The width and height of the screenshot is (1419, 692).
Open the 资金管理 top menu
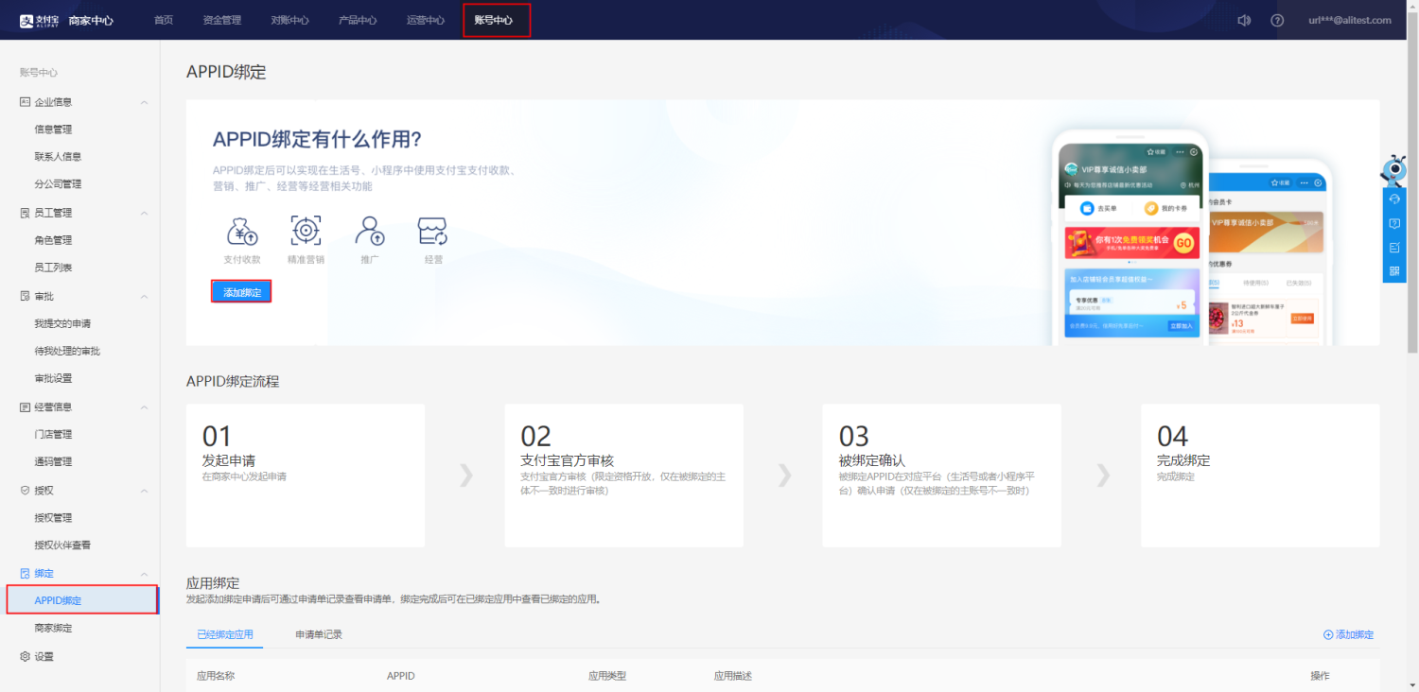tap(222, 20)
